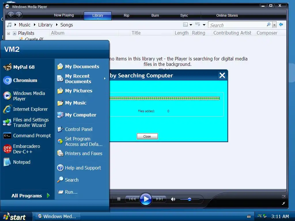
Task: Click the Play button
Action: pyautogui.click(x=146, y=199)
